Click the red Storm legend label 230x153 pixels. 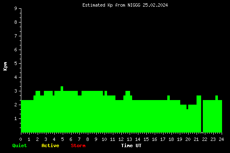78,145
